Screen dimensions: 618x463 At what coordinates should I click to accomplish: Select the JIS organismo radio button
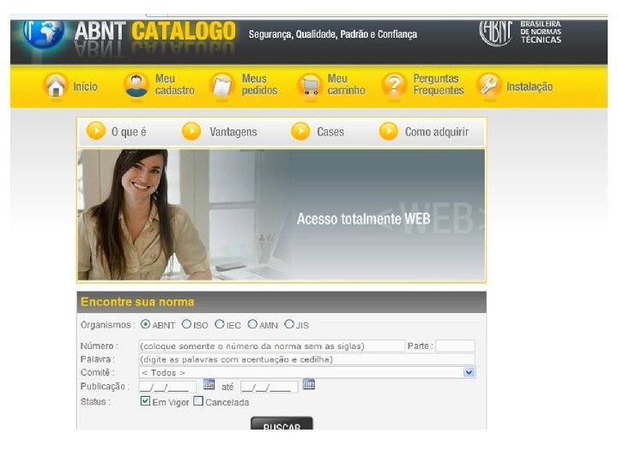pyautogui.click(x=289, y=324)
